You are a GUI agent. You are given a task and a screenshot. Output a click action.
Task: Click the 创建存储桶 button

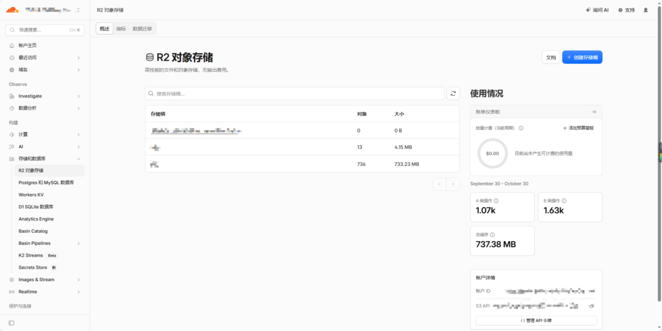click(x=582, y=58)
